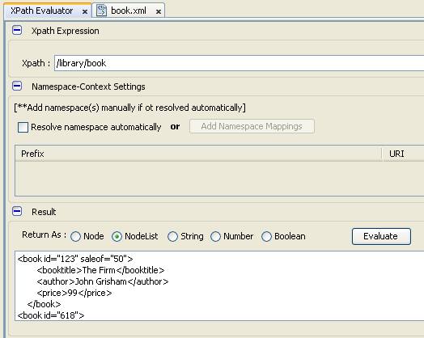424x338 pixels.
Task: Switch to the XPath Evaluator tab
Action: pos(41,11)
